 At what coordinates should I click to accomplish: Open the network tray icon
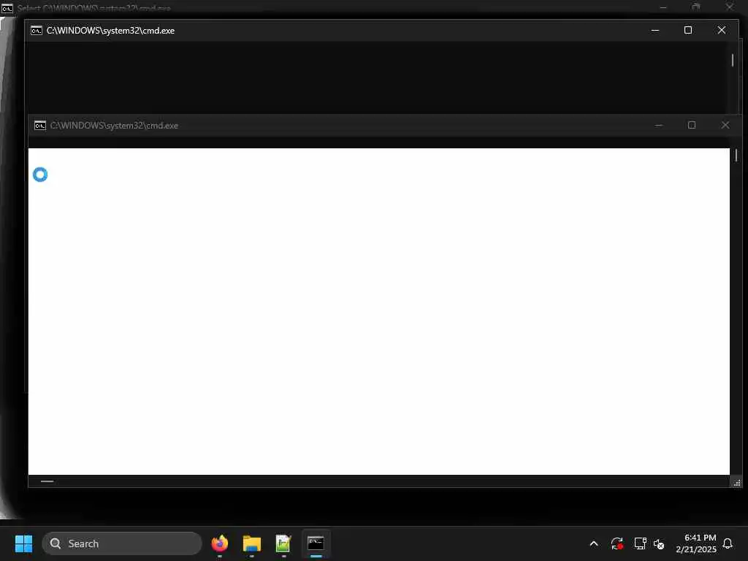(x=640, y=543)
